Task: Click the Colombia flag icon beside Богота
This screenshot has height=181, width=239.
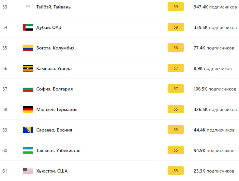Action: 28,48
